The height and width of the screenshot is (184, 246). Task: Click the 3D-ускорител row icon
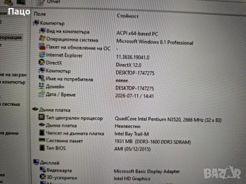(43, 177)
